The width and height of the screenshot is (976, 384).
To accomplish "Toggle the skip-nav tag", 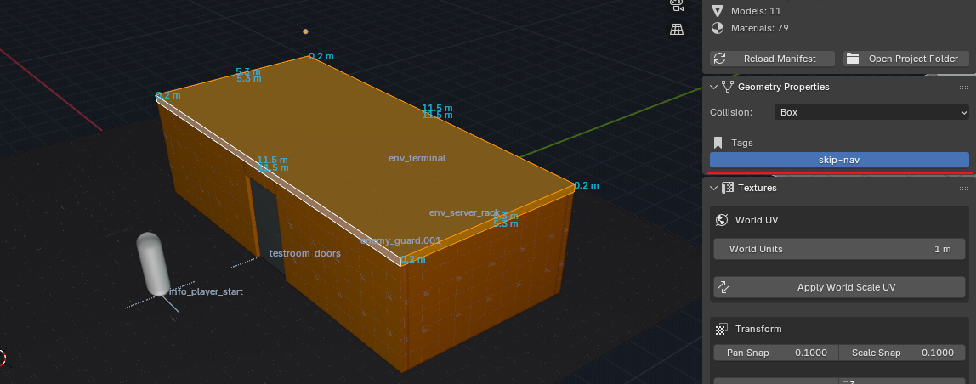I will coord(839,160).
